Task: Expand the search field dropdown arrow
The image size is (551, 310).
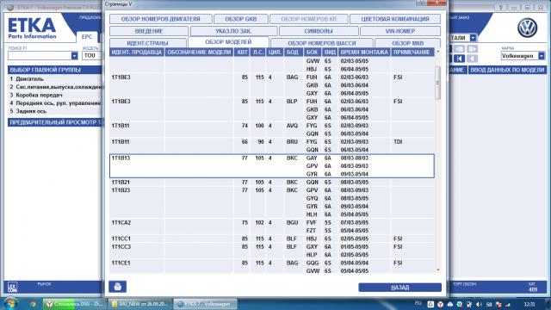Action: 74,55
